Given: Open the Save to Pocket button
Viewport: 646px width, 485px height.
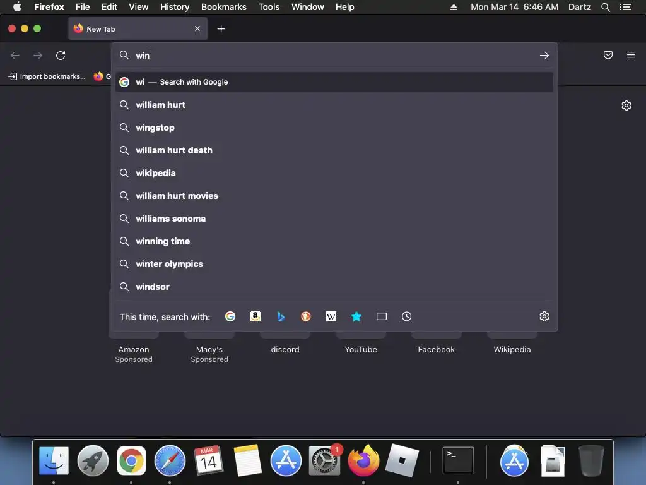Looking at the screenshot, I should click(x=608, y=55).
